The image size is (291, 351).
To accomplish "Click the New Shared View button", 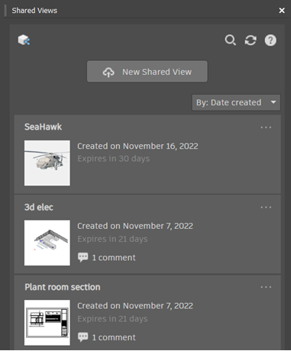I will 147,72.
